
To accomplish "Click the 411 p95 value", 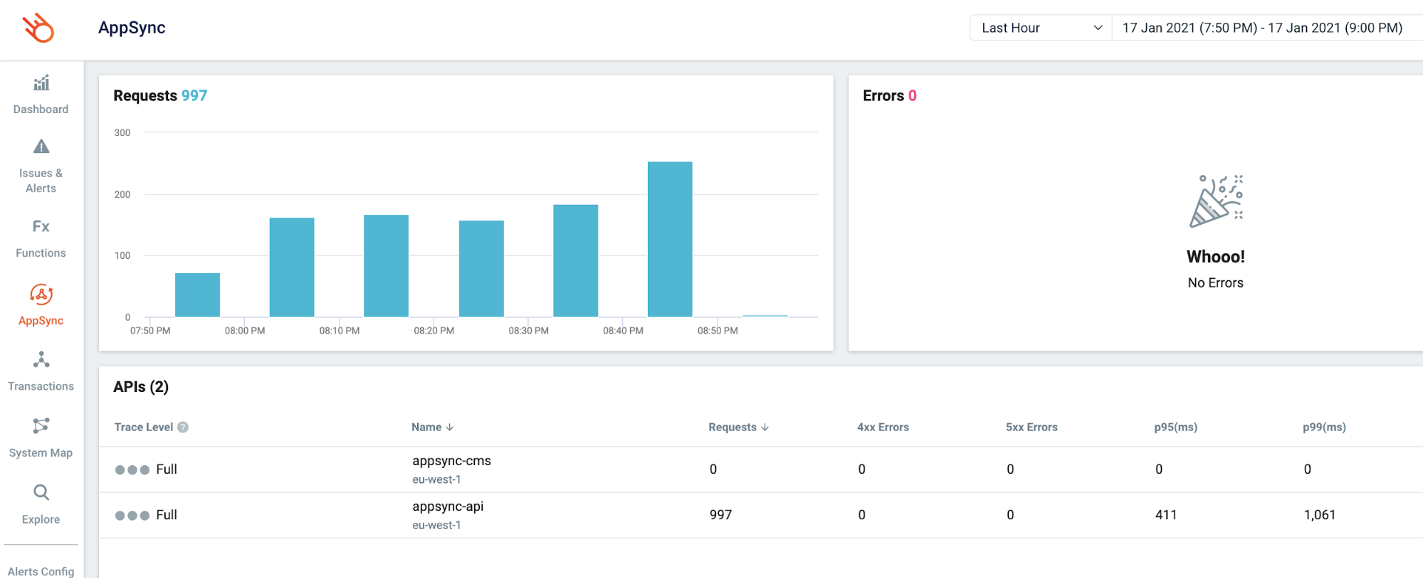I will [1166, 515].
